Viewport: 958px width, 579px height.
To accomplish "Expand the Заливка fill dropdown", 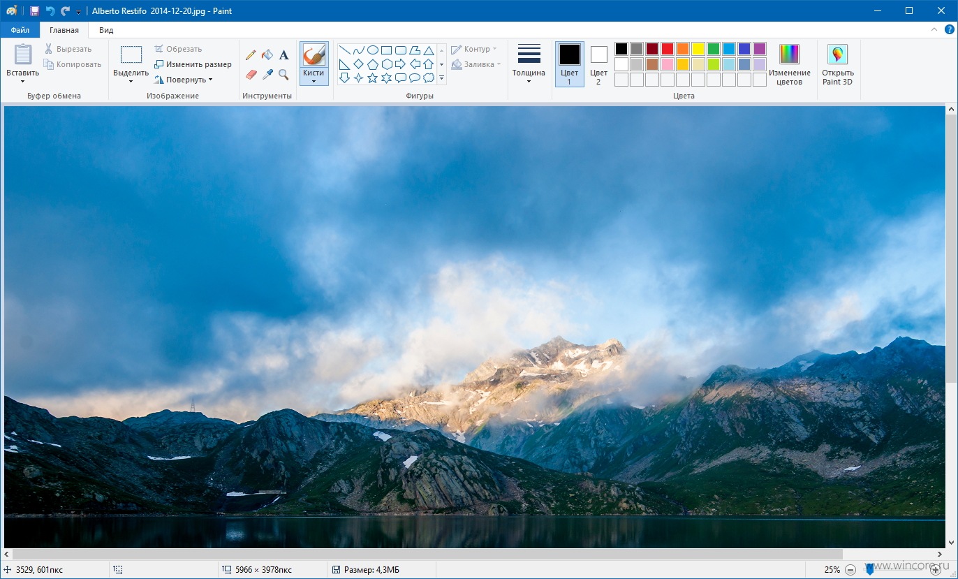I will coord(499,64).
